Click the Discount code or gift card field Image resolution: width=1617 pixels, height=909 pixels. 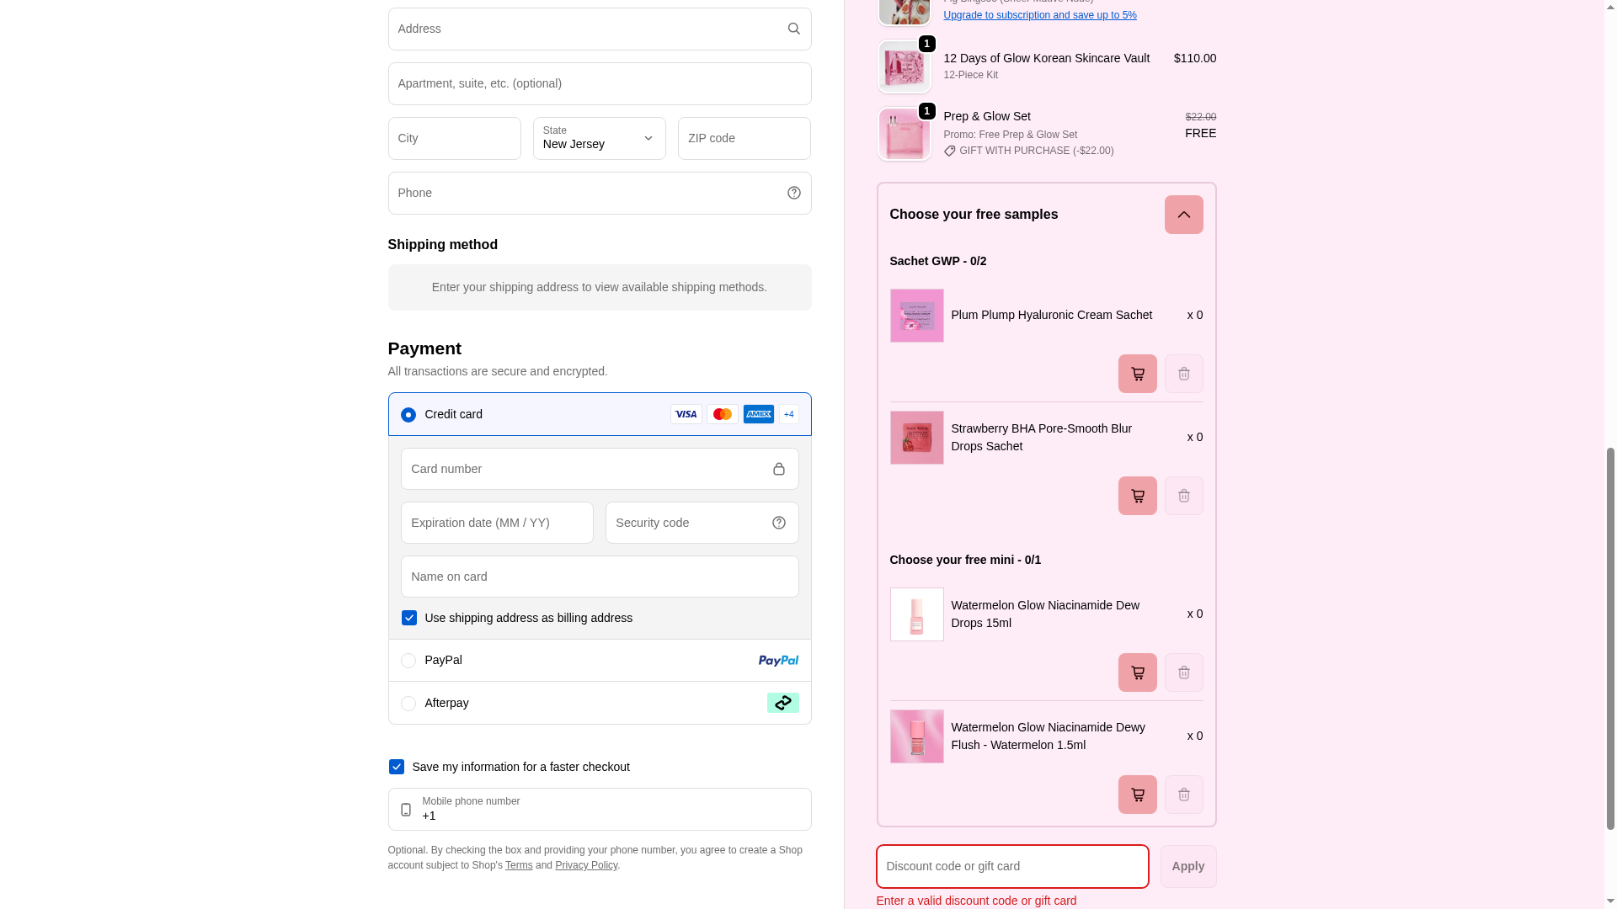pyautogui.click(x=1011, y=866)
